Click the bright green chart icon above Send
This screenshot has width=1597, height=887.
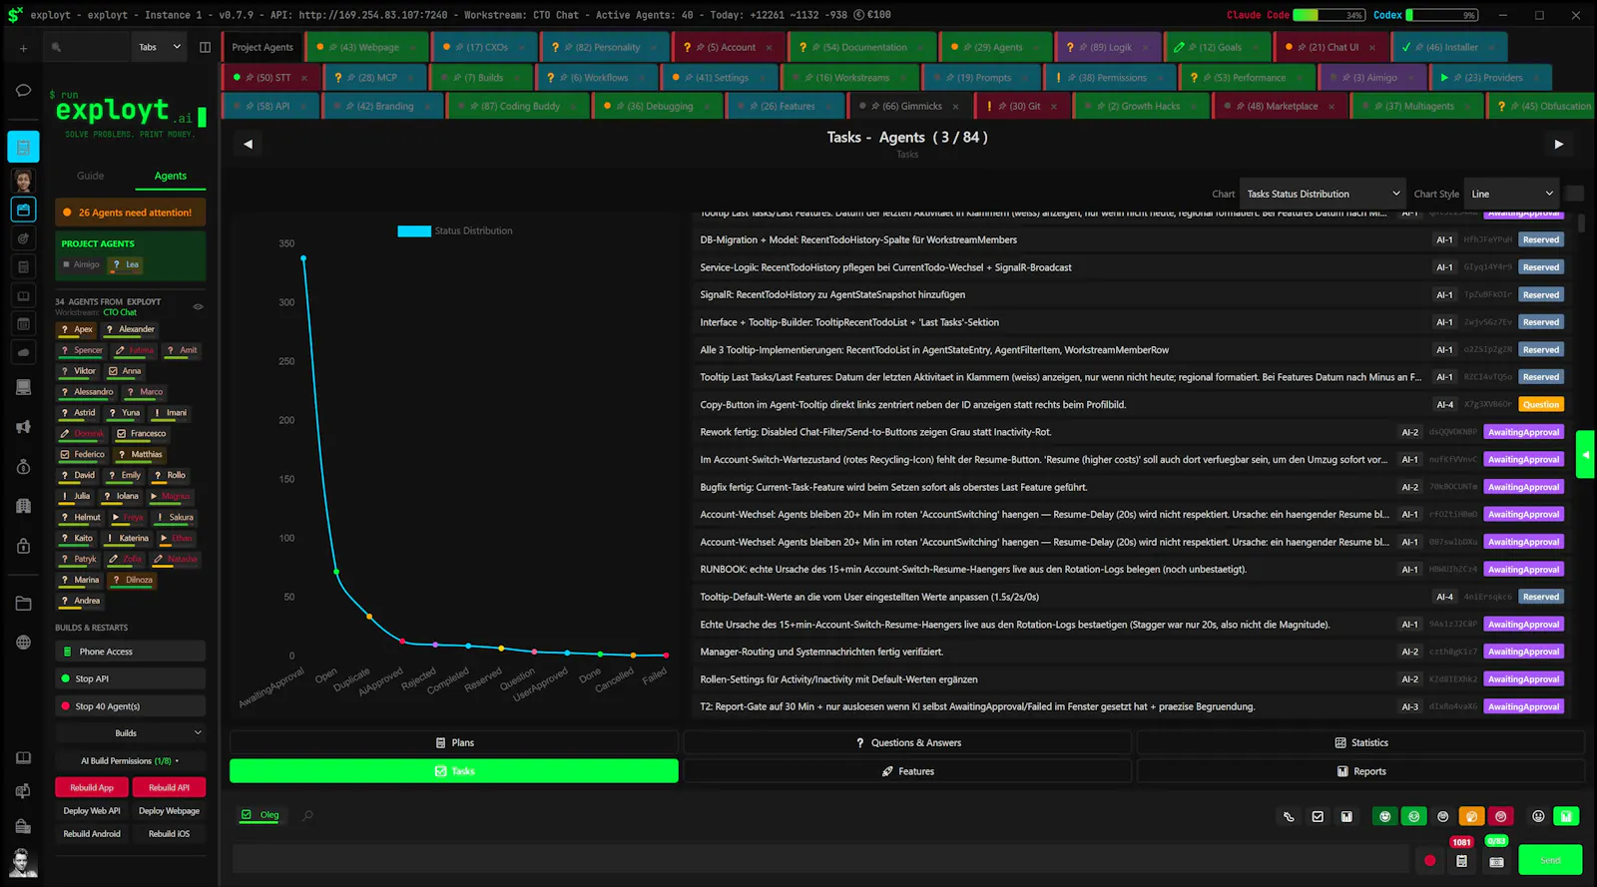pyautogui.click(x=1566, y=816)
